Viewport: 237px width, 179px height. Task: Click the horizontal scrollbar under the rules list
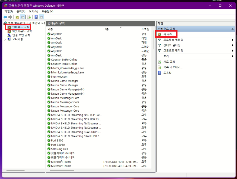point(62,170)
